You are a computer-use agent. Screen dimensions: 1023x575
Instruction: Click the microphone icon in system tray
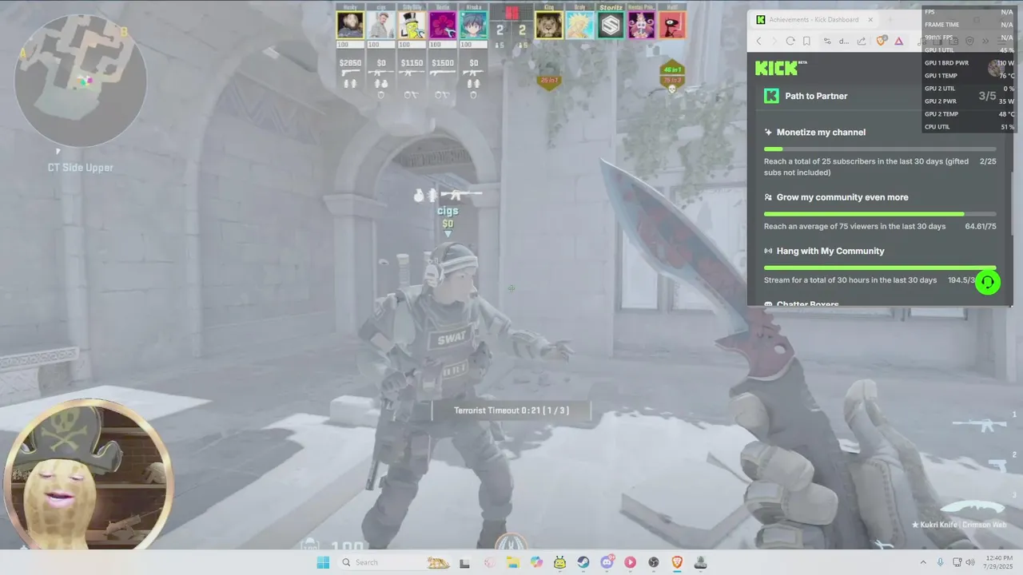940,562
